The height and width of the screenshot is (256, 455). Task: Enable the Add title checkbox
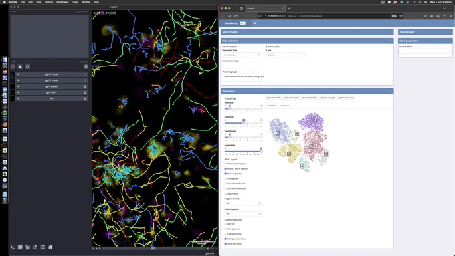(225, 224)
